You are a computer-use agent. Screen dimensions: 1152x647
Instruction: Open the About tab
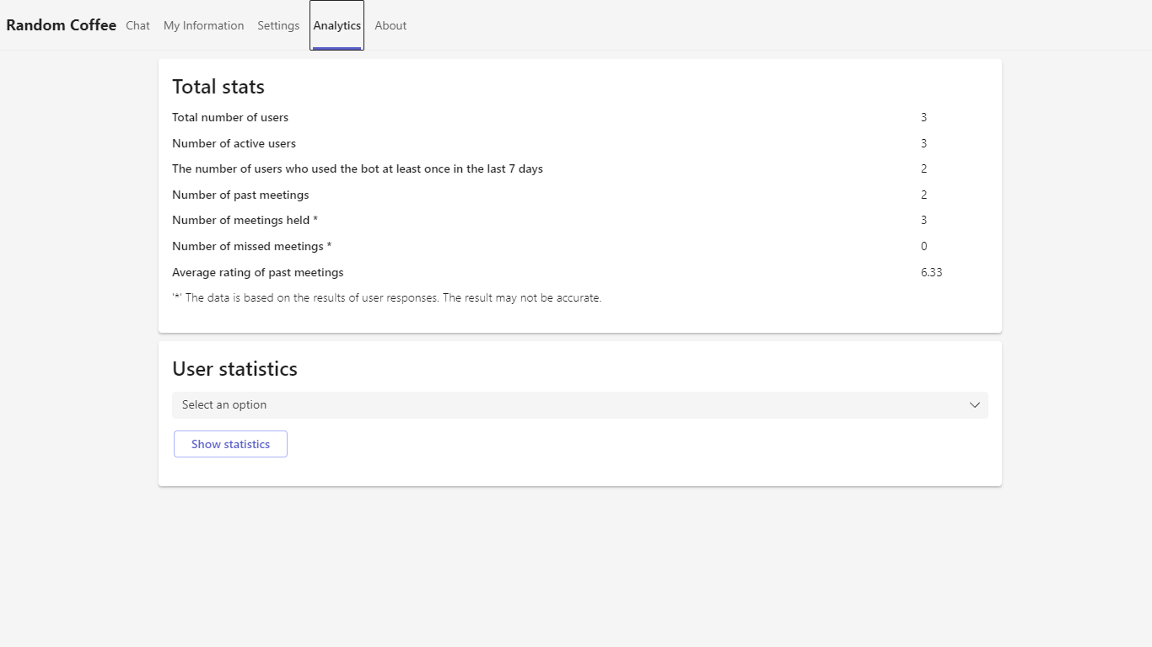tap(390, 25)
